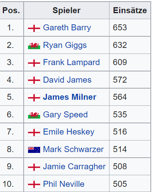Open David James player page
The image size is (154, 192).
(x=67, y=80)
